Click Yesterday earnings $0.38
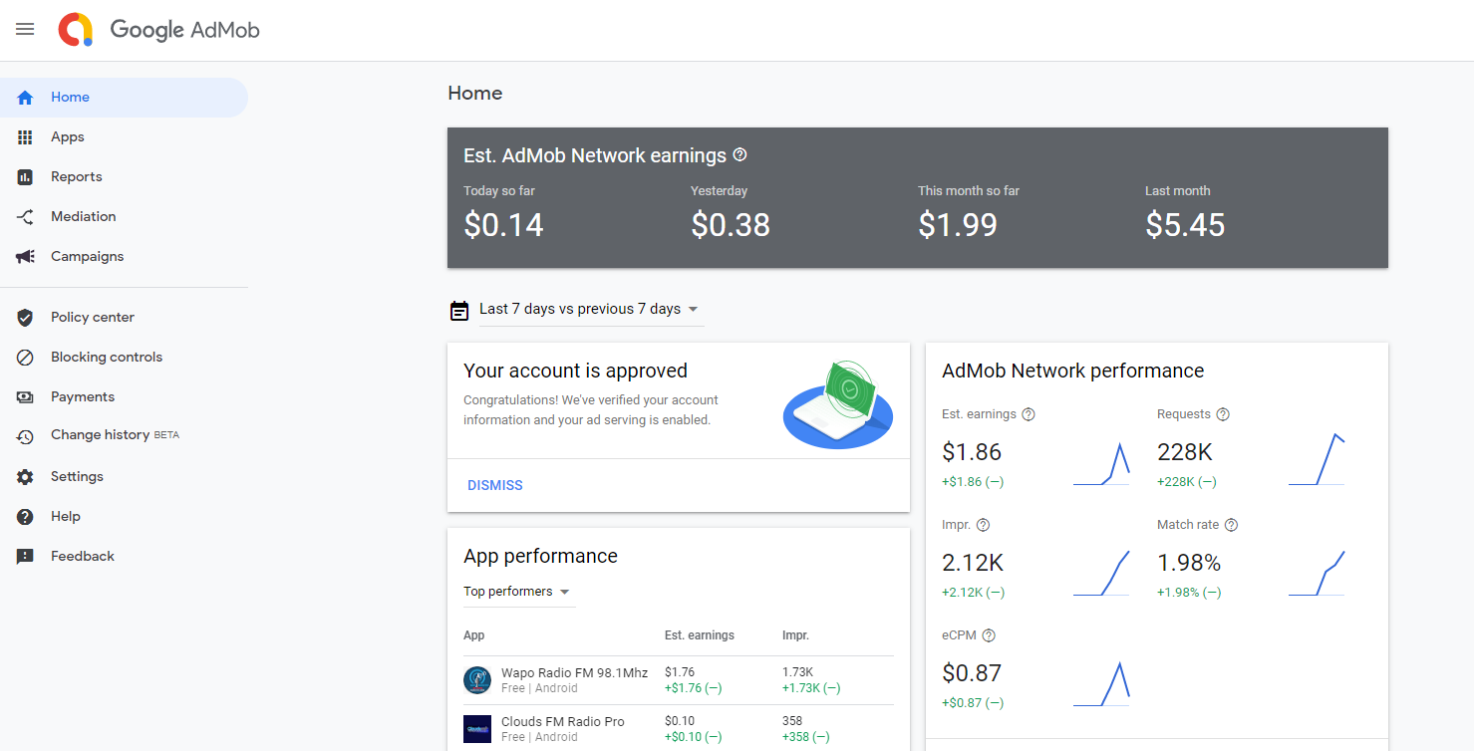 731,225
